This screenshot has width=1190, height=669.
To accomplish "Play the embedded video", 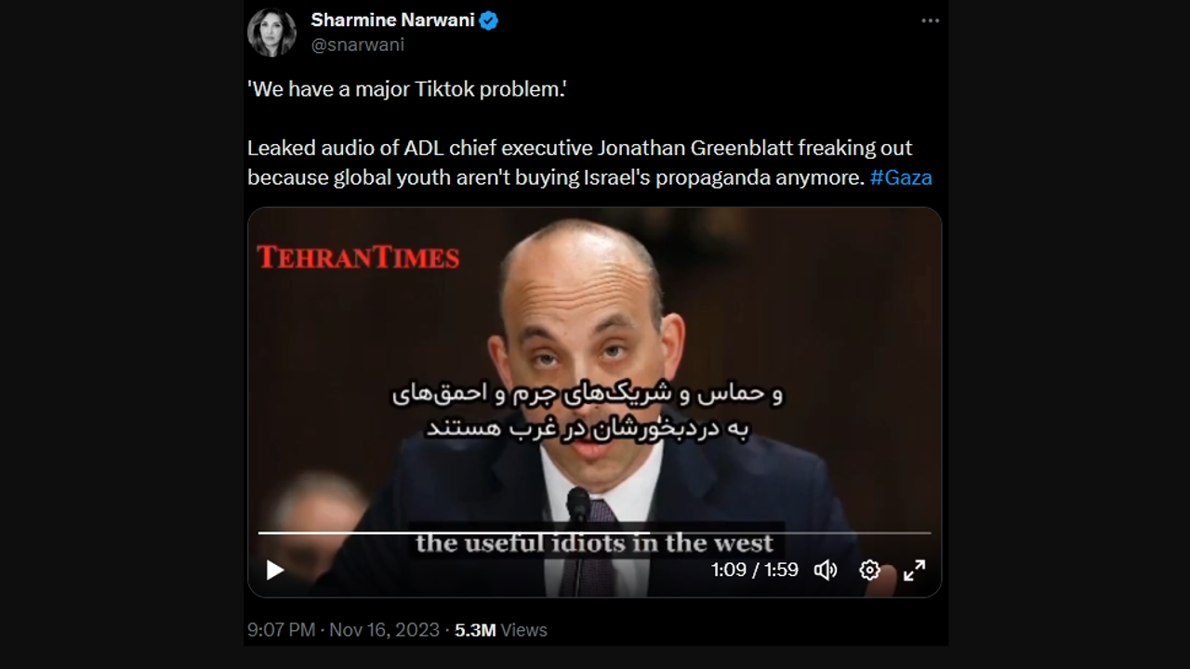I will pyautogui.click(x=275, y=570).
